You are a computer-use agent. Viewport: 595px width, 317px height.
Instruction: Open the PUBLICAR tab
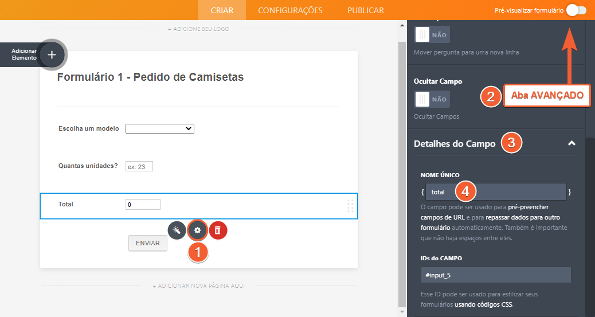tap(366, 10)
